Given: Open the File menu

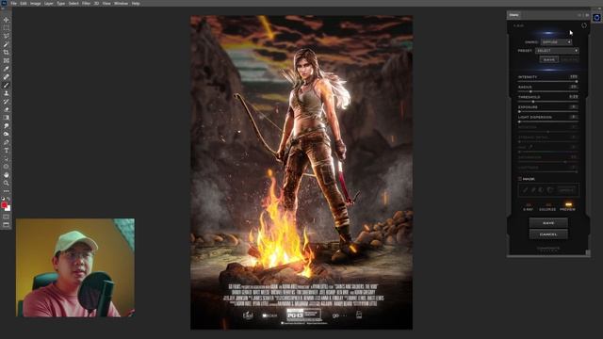Looking at the screenshot, I should point(14,4).
